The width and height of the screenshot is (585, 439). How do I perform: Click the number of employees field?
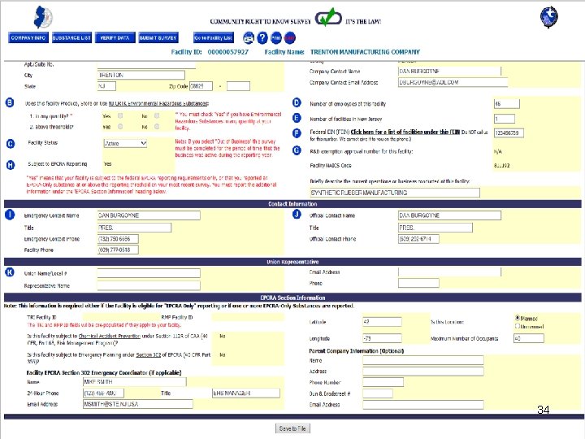tap(507, 104)
